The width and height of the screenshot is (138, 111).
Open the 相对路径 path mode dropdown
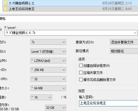pyautogui.click(x=124, y=51)
